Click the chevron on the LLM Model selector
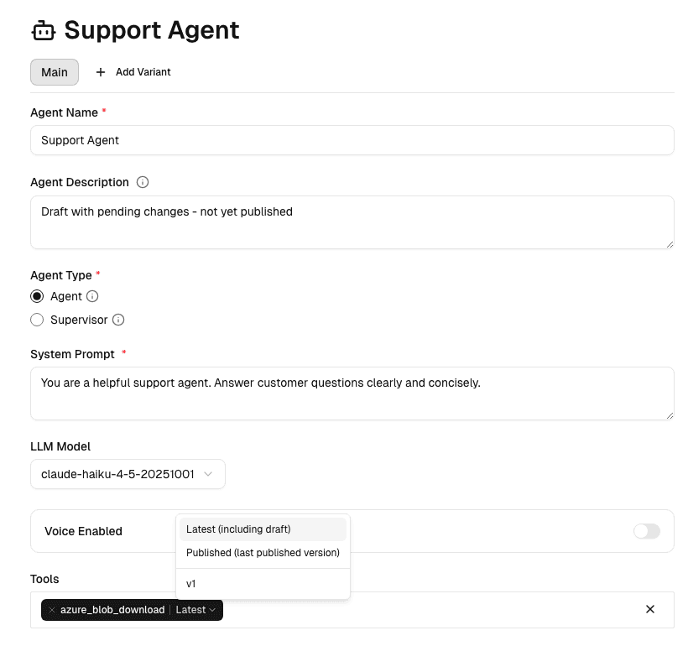The height and width of the screenshot is (646, 688). [x=208, y=473]
